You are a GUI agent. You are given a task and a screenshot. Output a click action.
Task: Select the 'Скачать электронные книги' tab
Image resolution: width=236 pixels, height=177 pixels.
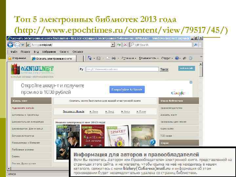coord(53,59)
